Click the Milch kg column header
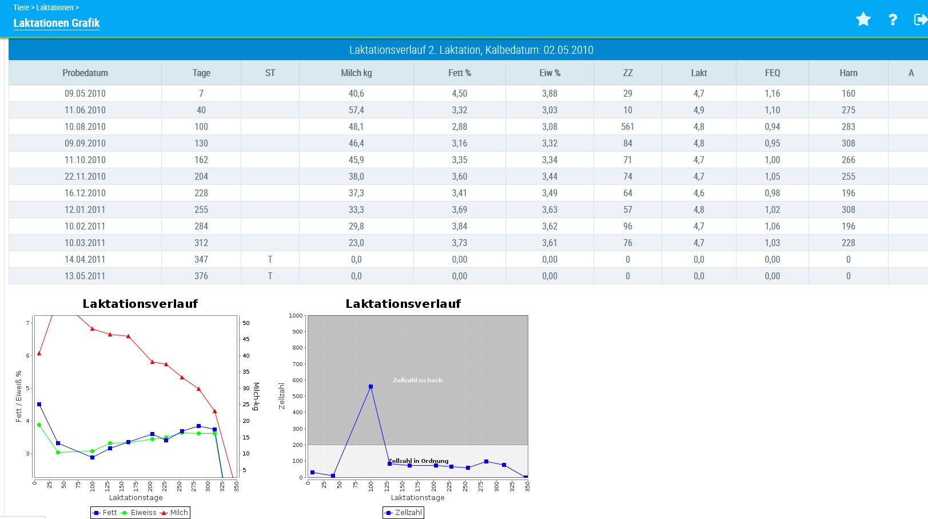928x519 pixels. (x=356, y=73)
